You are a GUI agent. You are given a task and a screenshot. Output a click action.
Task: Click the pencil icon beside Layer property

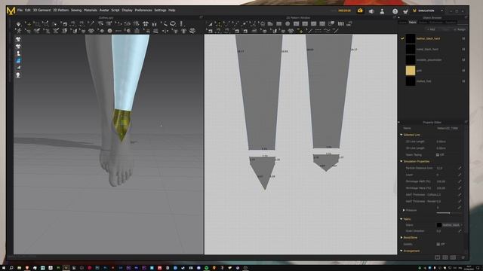pyautogui.click(x=460, y=175)
